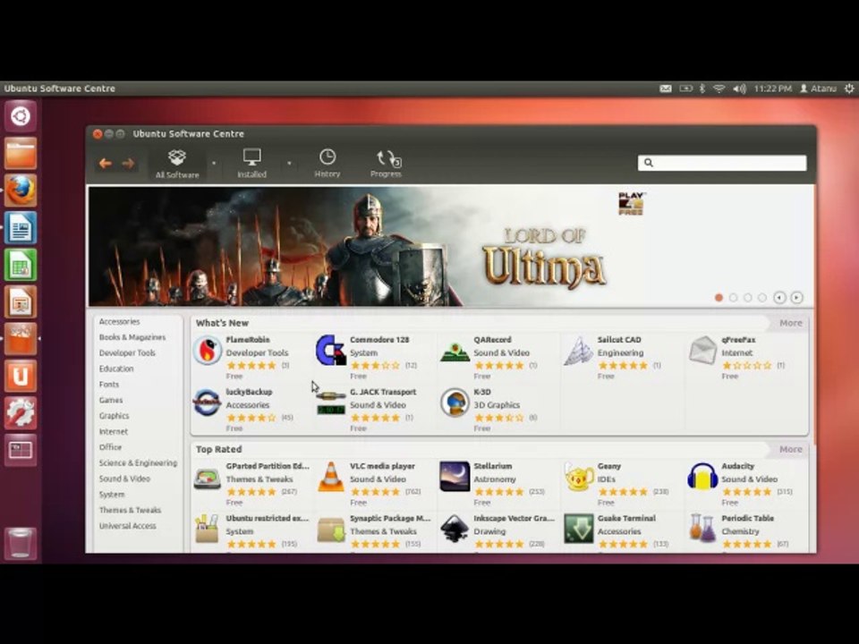Open the Ubuntu restricted extras icon

pyautogui.click(x=207, y=529)
